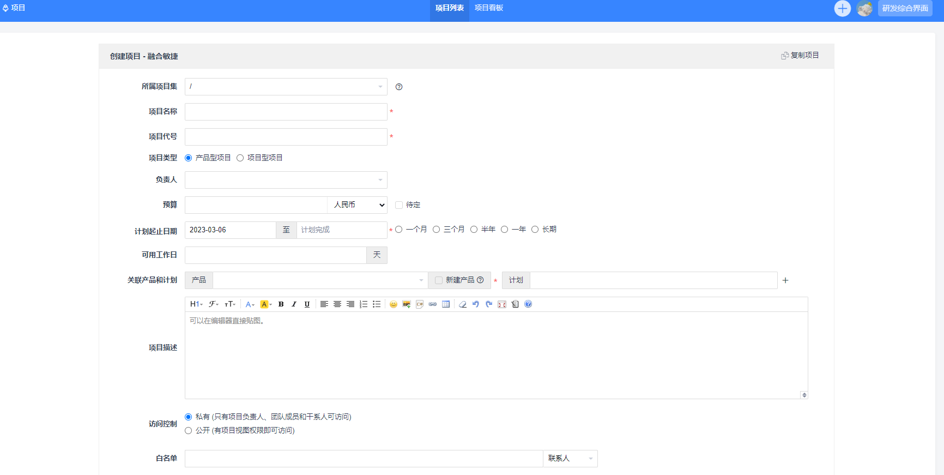Insert a hyperlink in the editor
Viewport: 944px width, 475px height.
click(x=433, y=304)
